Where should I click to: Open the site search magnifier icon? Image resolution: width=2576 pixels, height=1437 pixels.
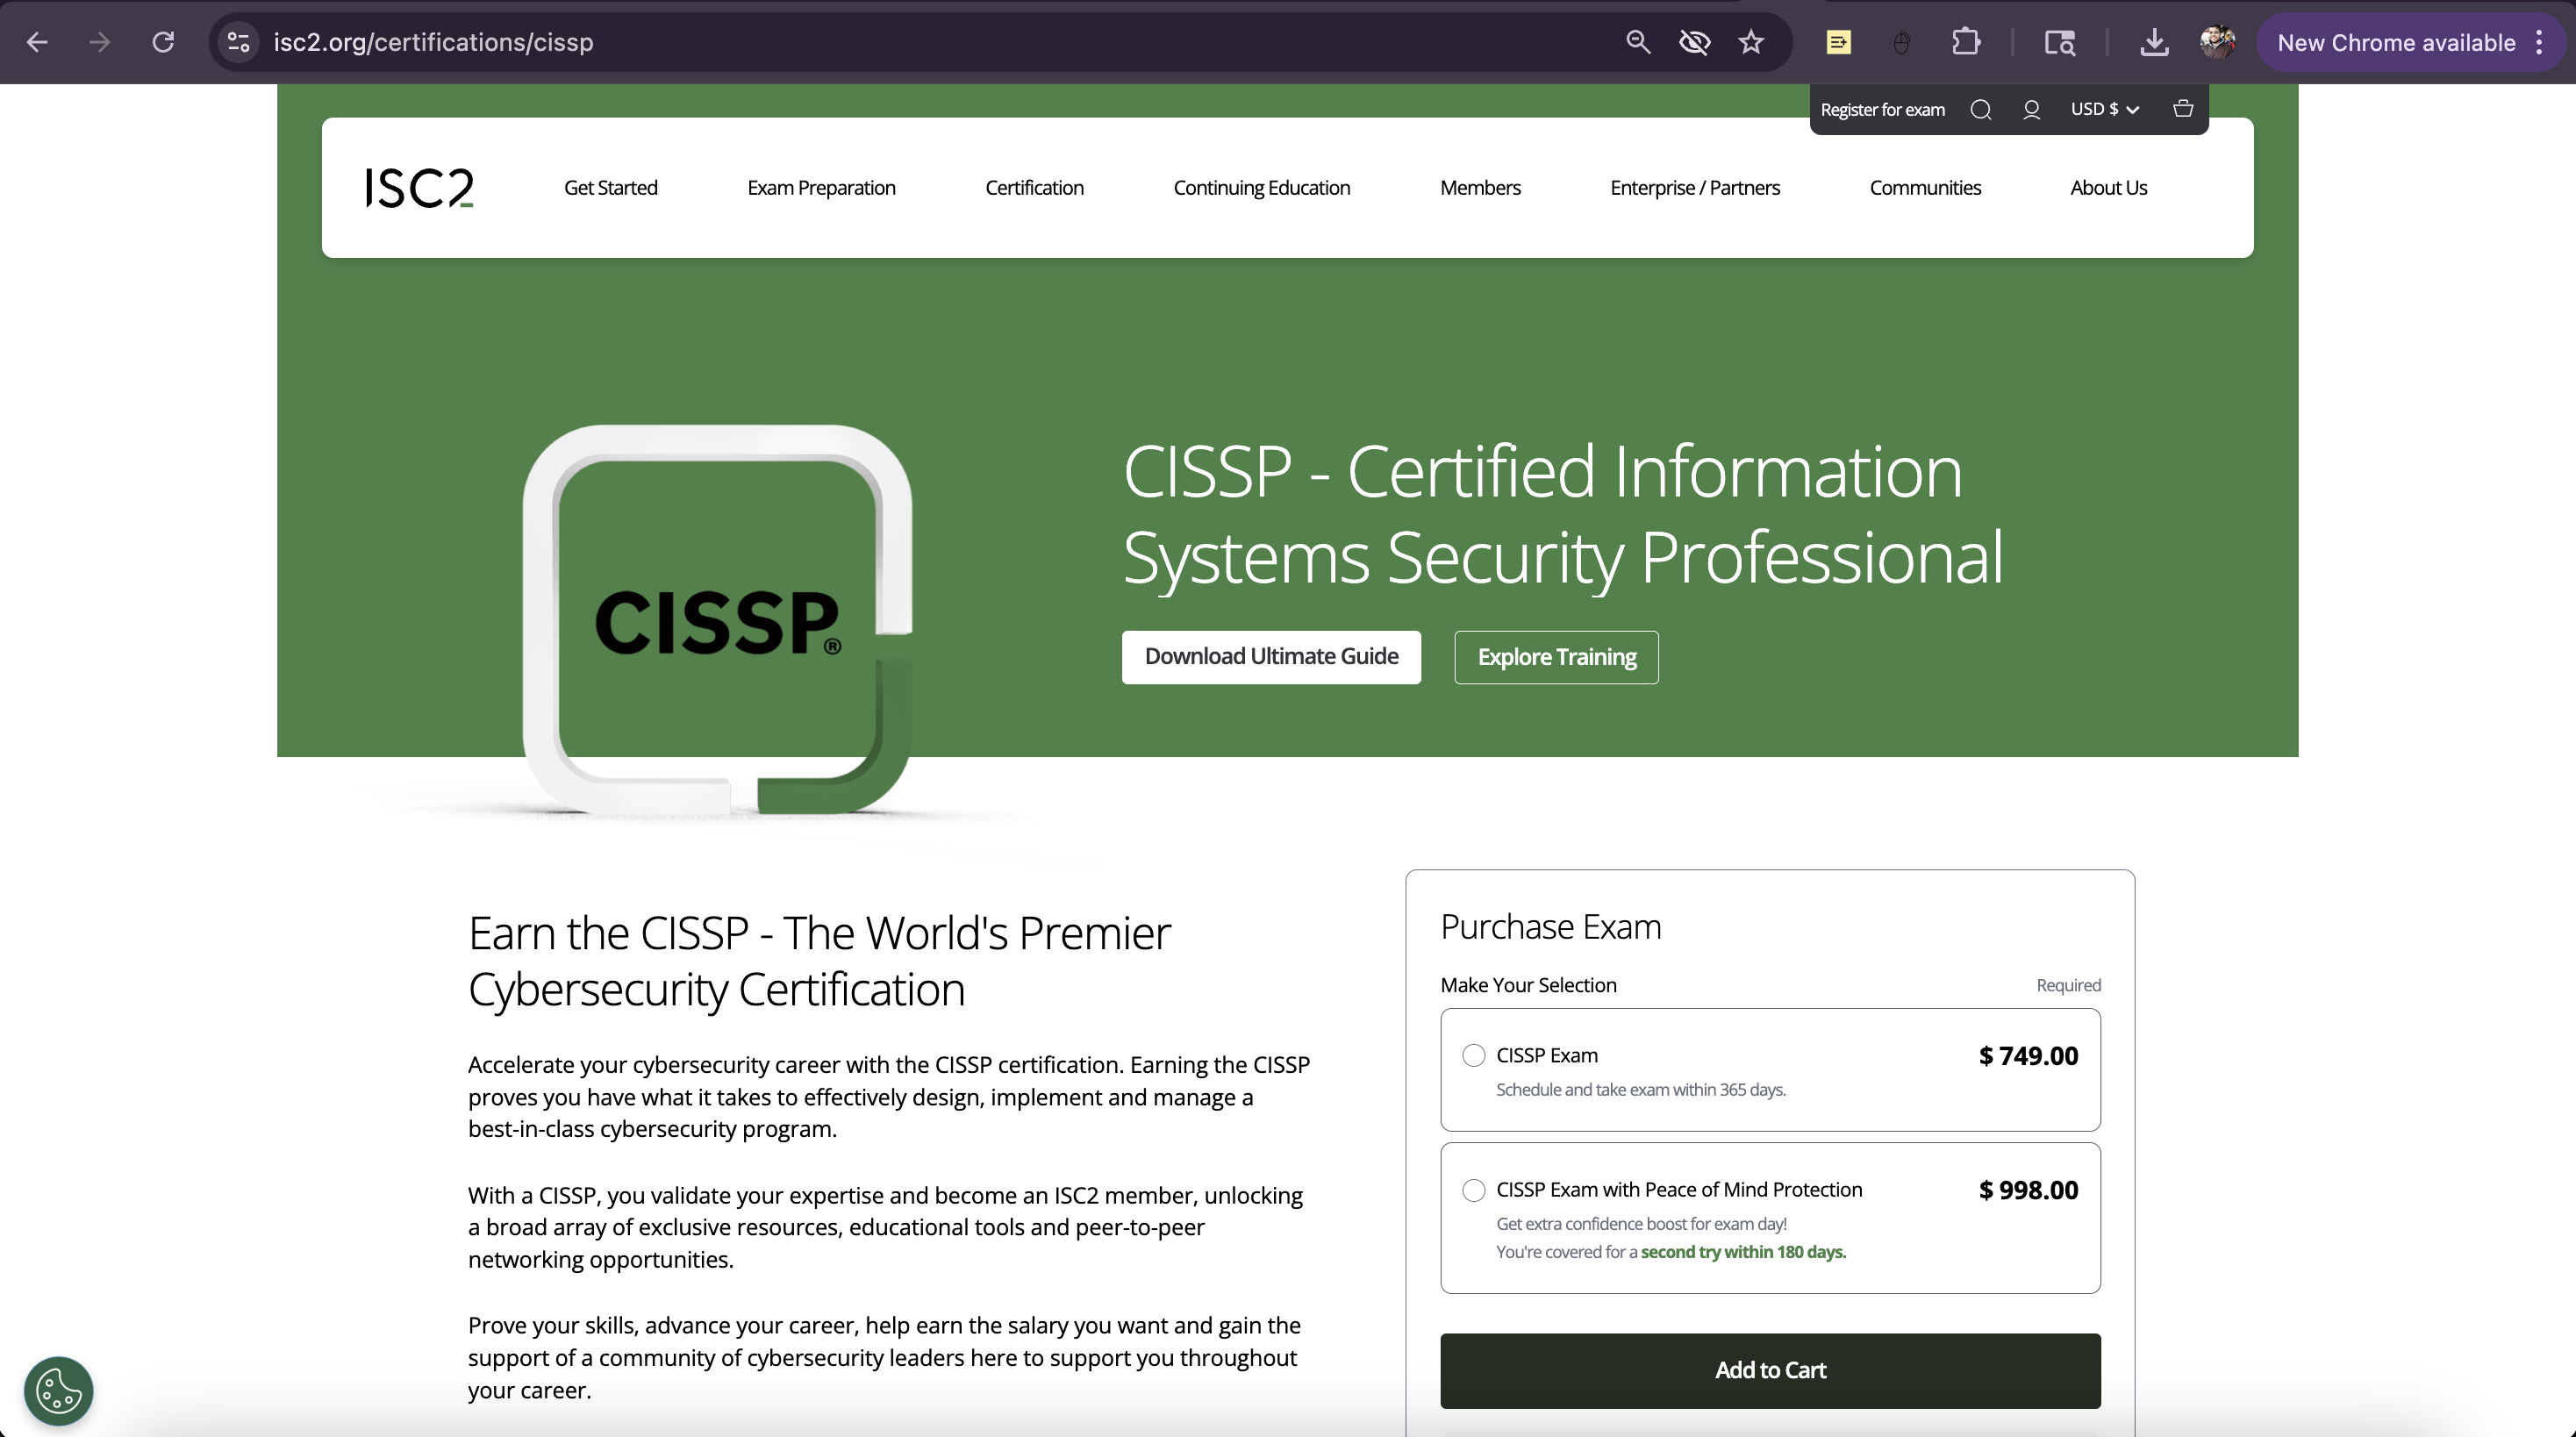coord(1981,109)
